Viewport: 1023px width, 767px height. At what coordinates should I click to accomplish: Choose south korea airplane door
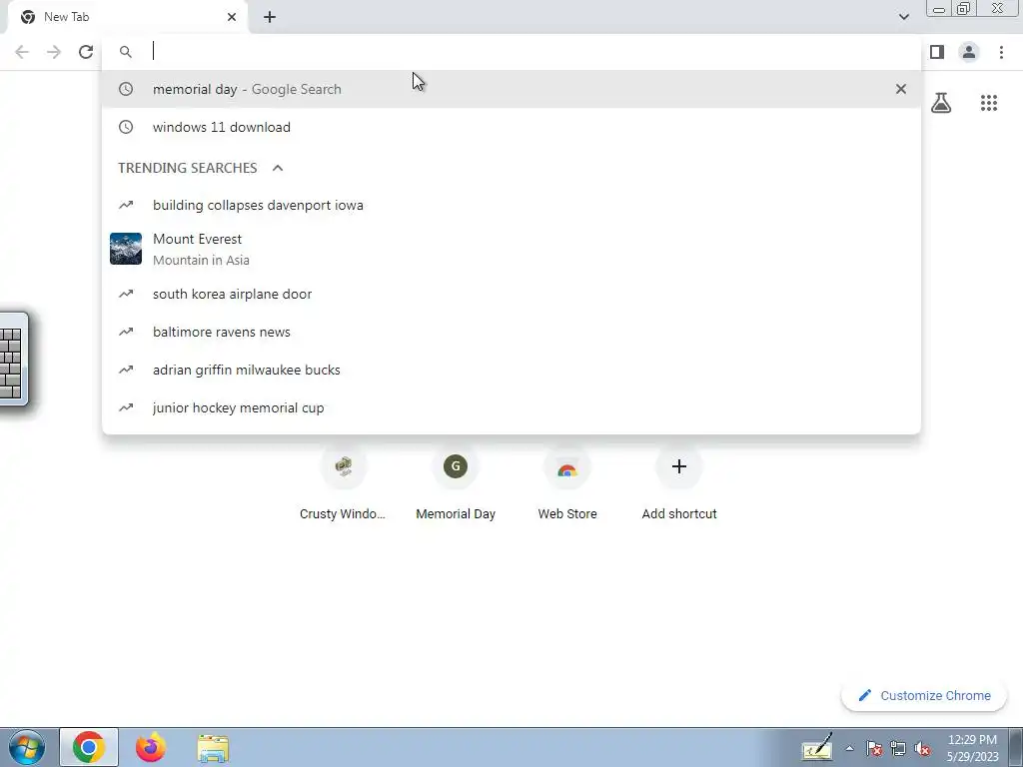511,295
